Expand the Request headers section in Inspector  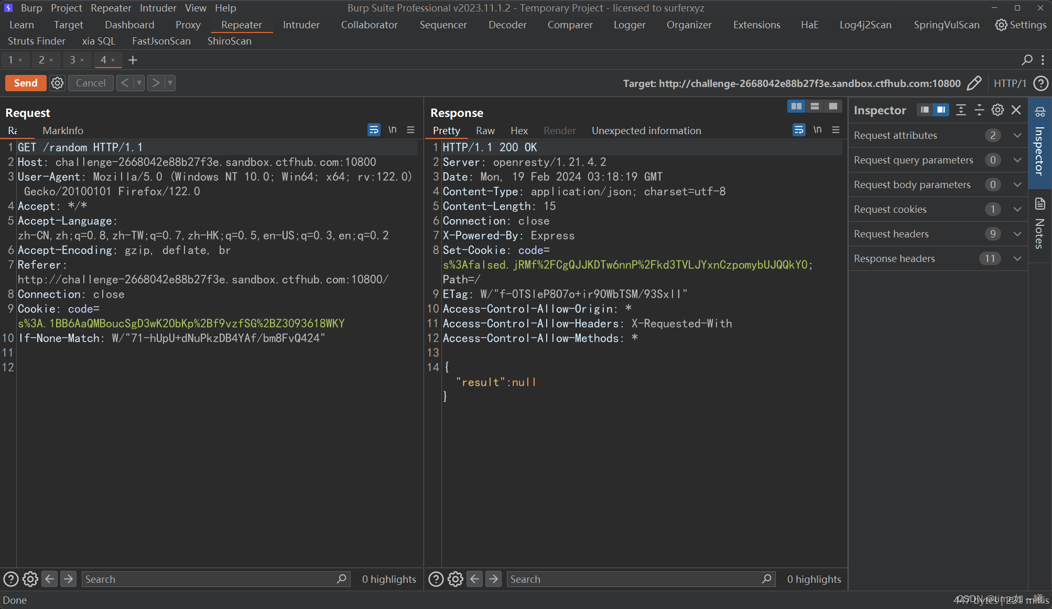[1017, 234]
